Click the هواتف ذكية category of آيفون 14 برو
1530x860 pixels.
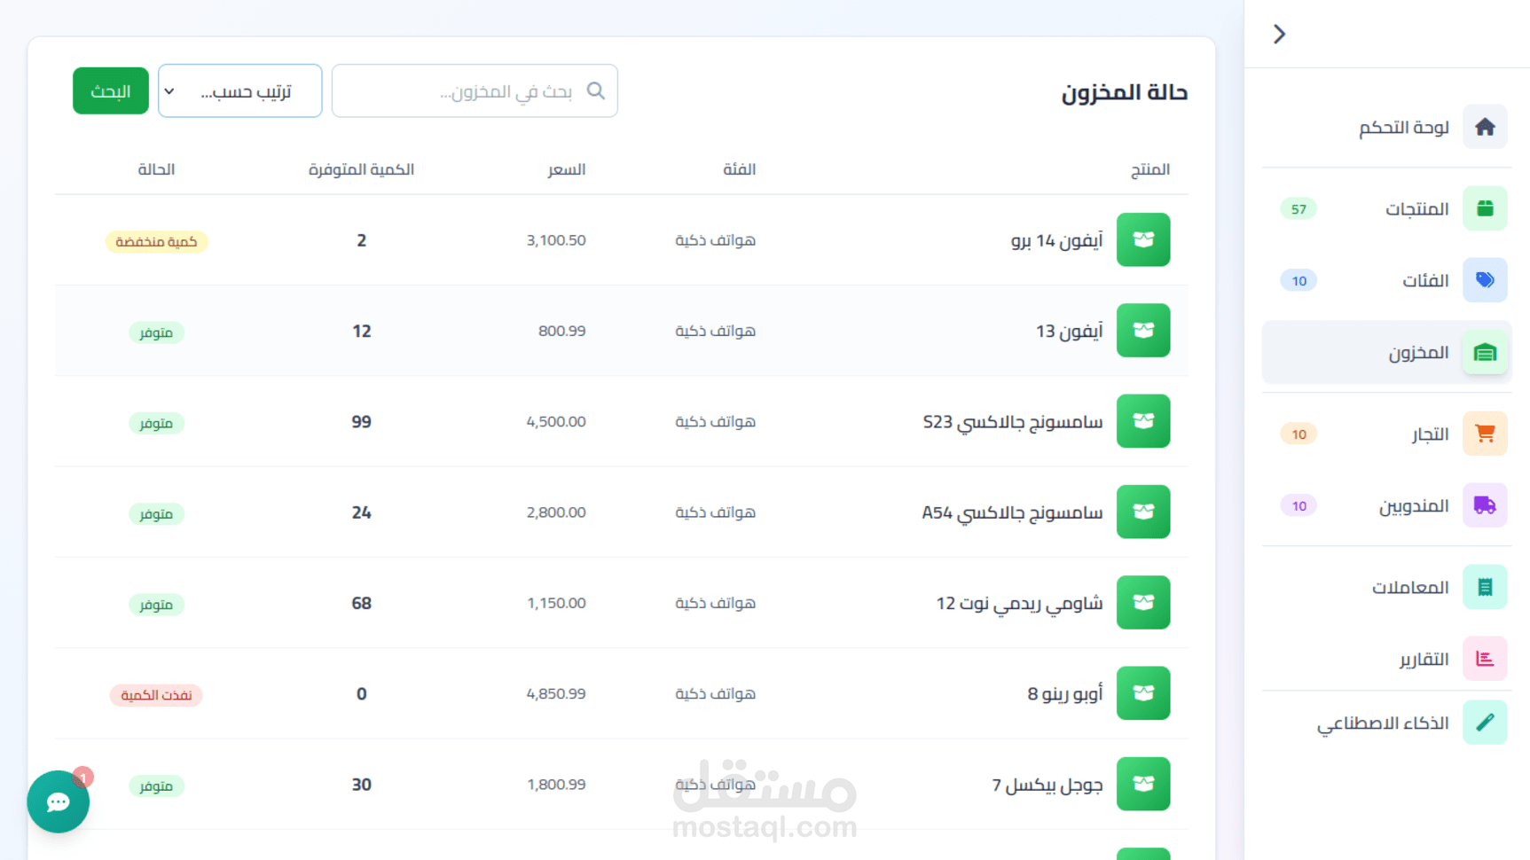tap(715, 240)
